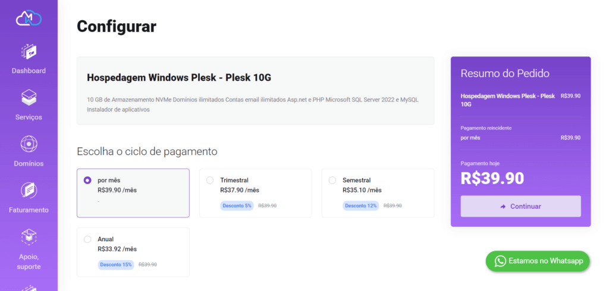
Task: Open the Serviços stacked layers icon
Action: [29, 97]
